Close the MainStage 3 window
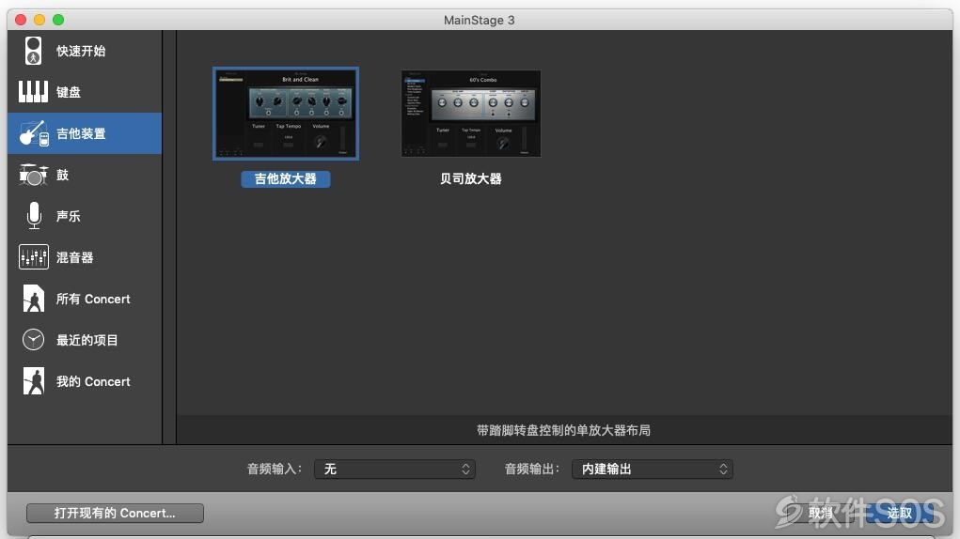This screenshot has width=960, height=539. (x=21, y=20)
